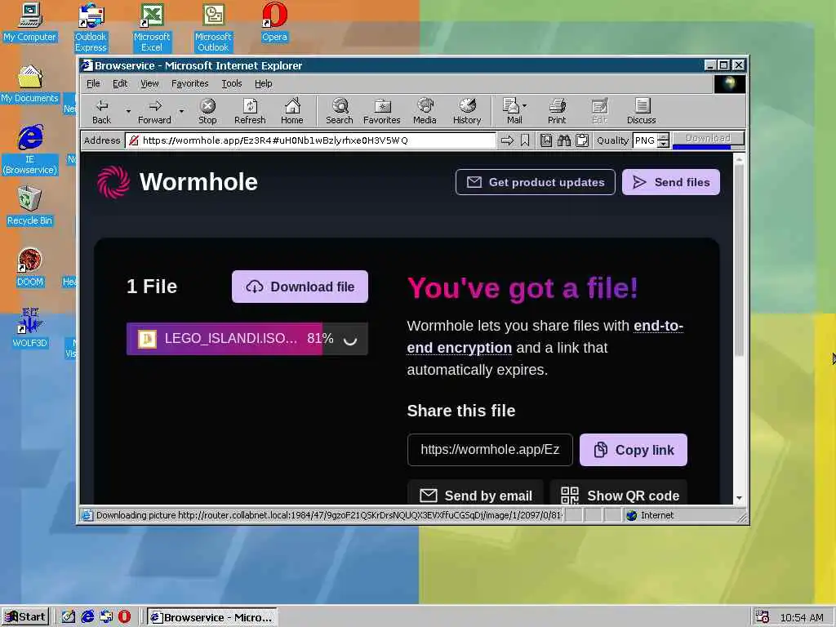Screen dimensions: 836x627
Task: Click the bookmark ribbon icon in the address bar
Action: tap(525, 140)
